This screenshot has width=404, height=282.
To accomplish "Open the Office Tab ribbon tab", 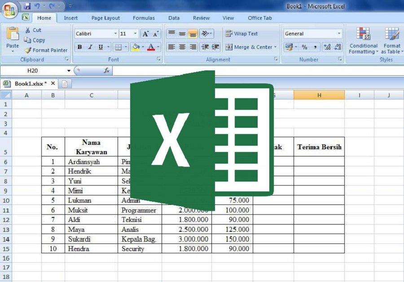I will (x=260, y=18).
